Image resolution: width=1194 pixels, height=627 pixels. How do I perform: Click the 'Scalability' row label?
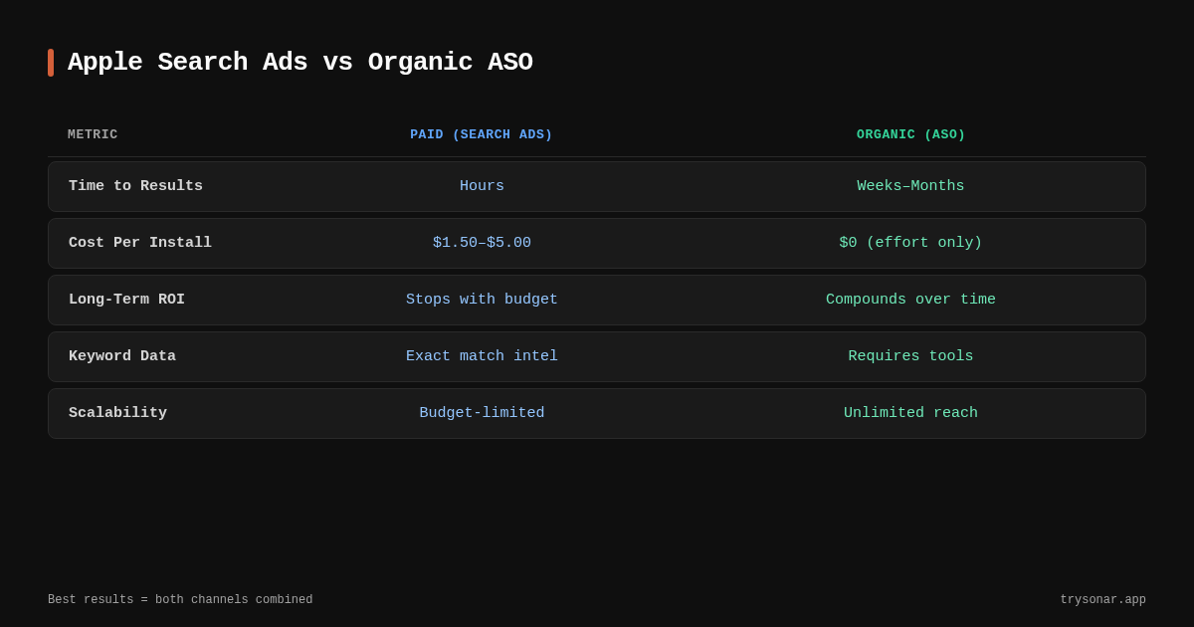click(x=117, y=413)
